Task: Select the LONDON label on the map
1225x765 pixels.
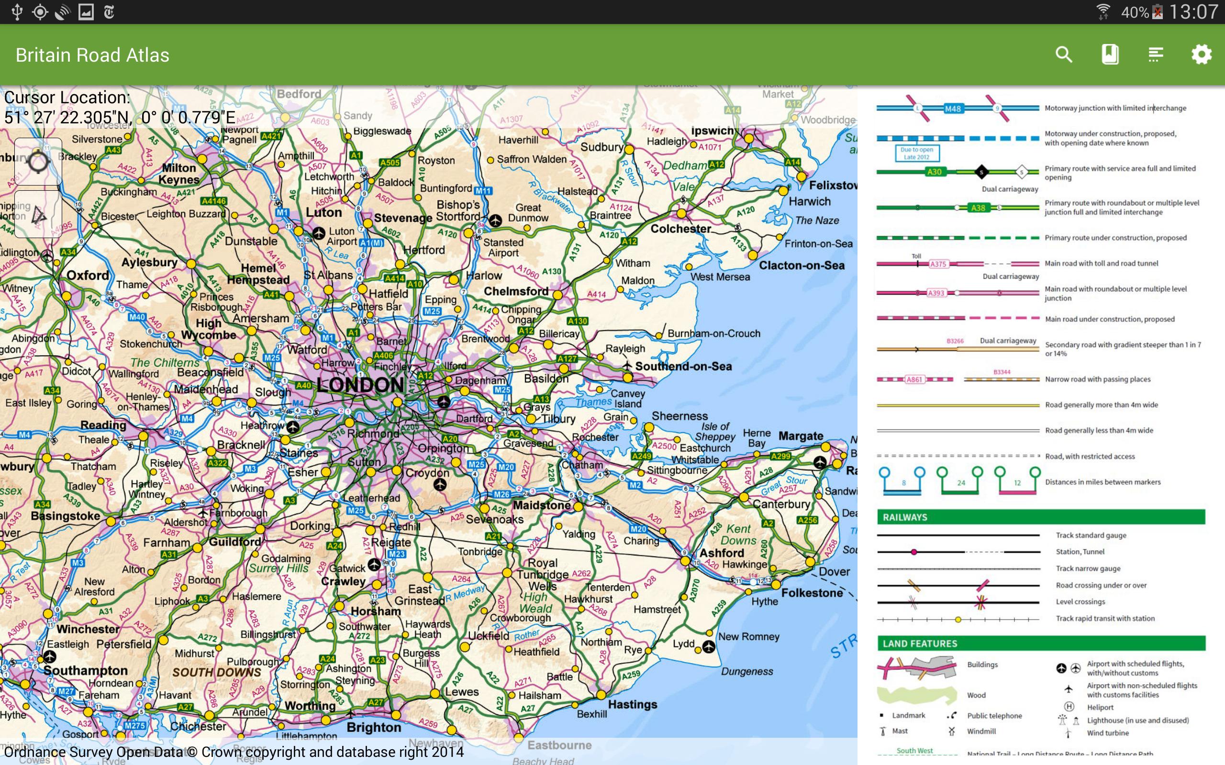Action: (x=360, y=385)
